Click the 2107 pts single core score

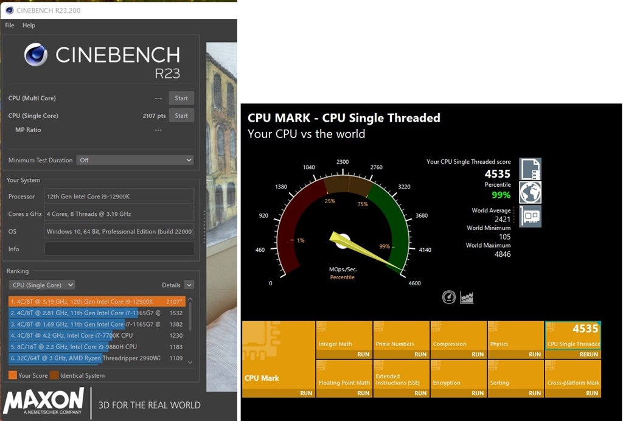[x=154, y=116]
